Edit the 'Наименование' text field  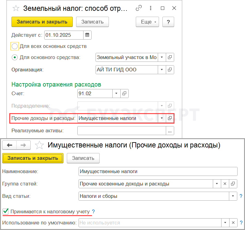click(158, 172)
